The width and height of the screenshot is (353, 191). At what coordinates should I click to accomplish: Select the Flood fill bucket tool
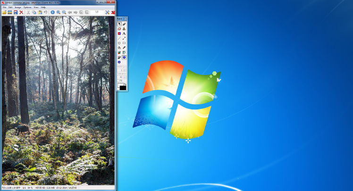pos(119,48)
